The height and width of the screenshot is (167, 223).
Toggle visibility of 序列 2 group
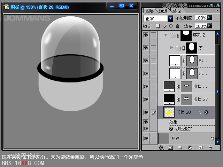[x=146, y=35]
